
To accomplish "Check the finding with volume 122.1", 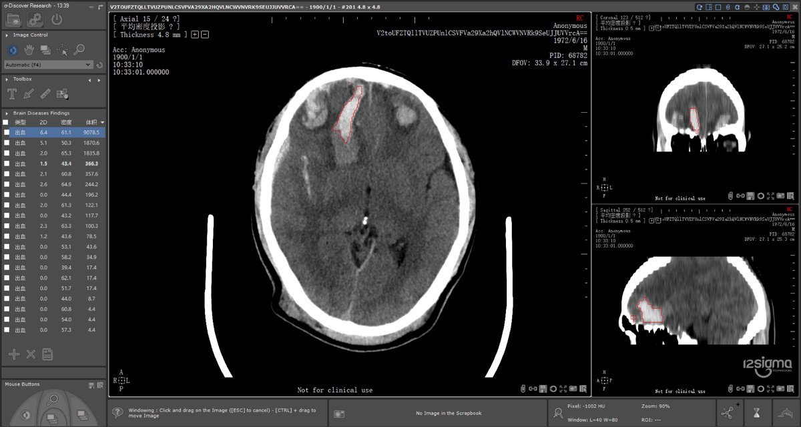I will tap(7, 205).
